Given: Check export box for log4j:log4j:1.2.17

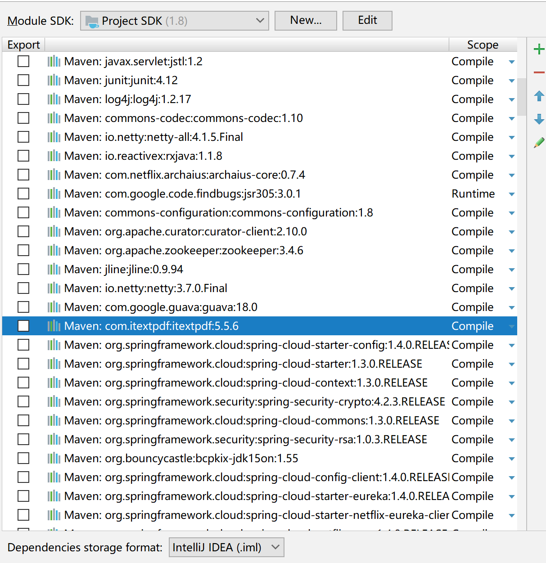Looking at the screenshot, I should click(x=23, y=99).
